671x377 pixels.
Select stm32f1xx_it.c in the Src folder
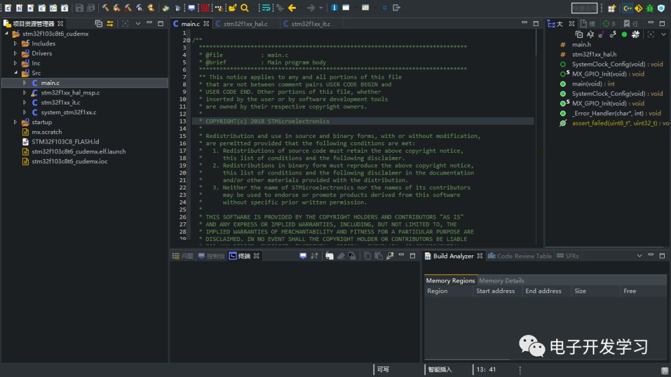[60, 102]
